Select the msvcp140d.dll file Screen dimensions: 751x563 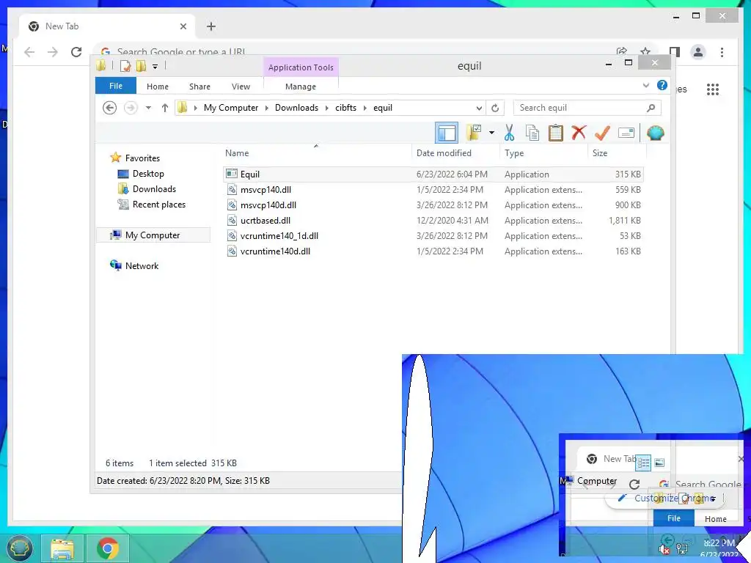[433, 205]
